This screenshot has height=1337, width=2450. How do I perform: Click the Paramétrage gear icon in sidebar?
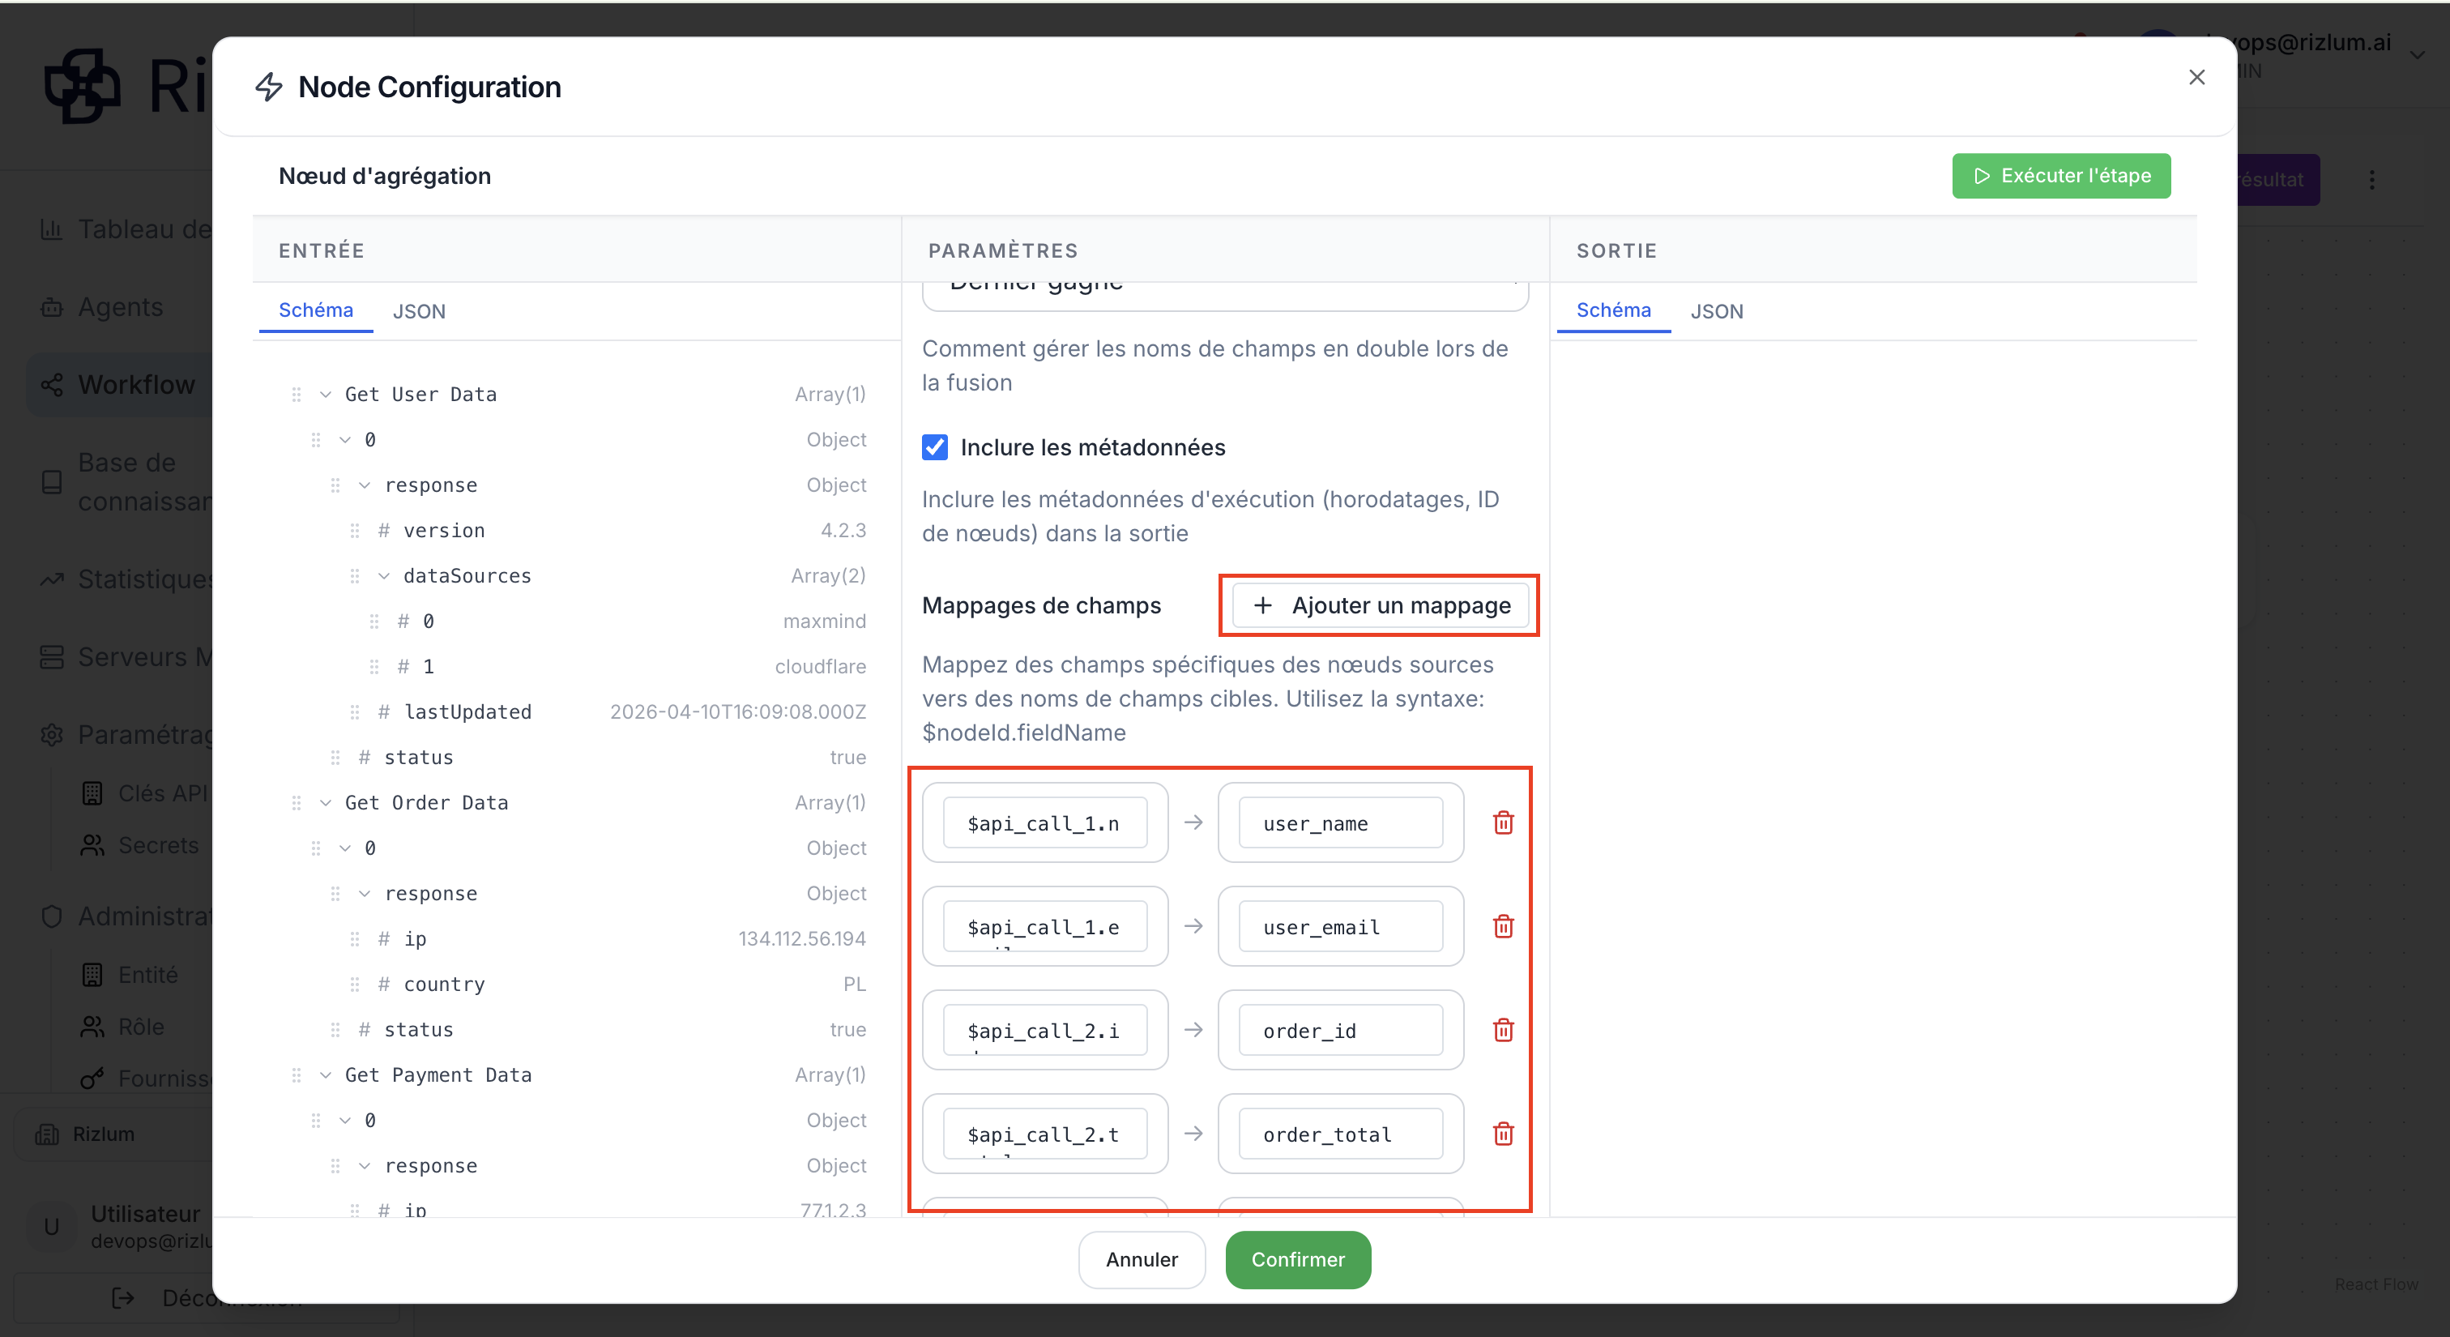(51, 735)
